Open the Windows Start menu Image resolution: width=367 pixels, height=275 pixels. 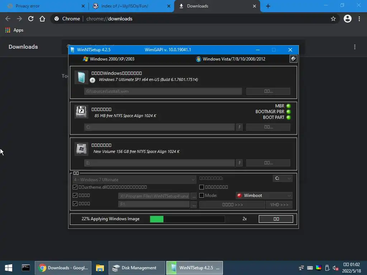pyautogui.click(x=9, y=268)
